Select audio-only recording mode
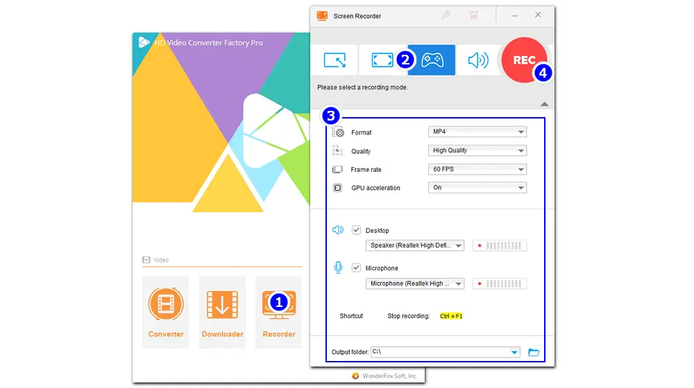Image resolution: width=694 pixels, height=388 pixels. tap(478, 60)
